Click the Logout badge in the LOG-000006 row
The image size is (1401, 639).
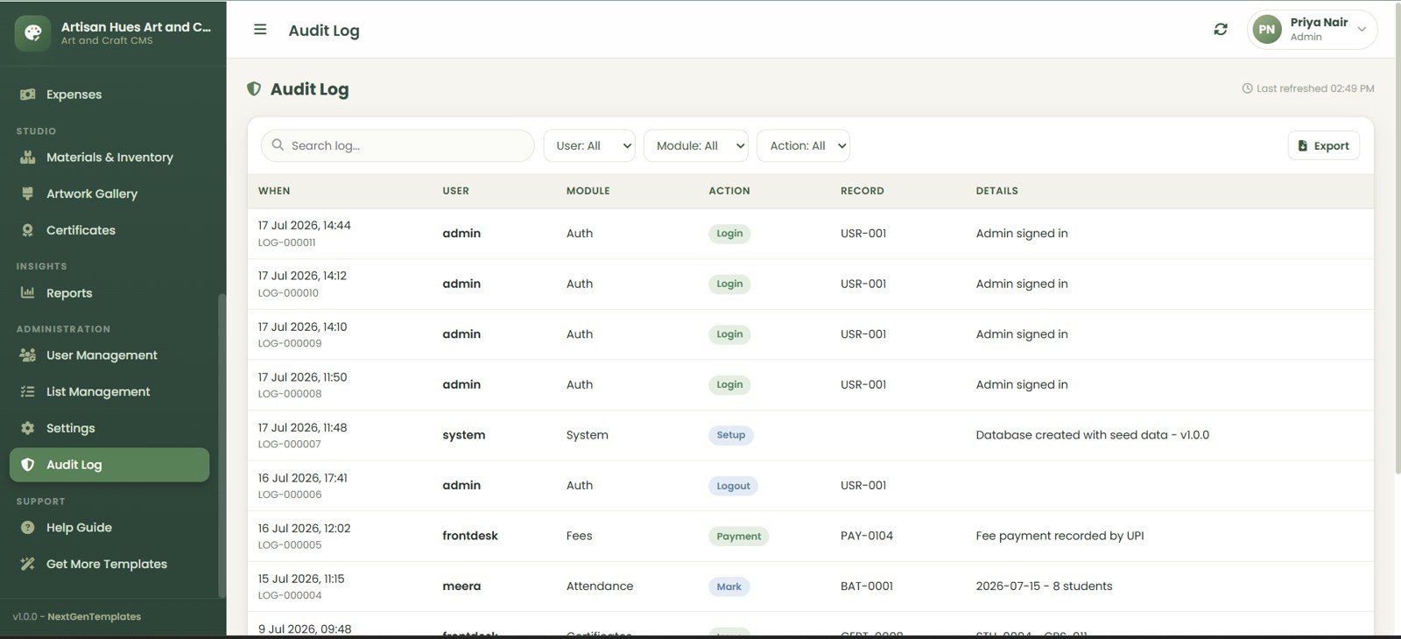(733, 486)
